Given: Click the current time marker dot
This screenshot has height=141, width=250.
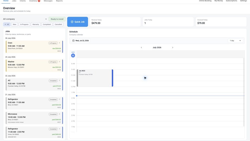Looking at the screenshot, I should (77, 96).
